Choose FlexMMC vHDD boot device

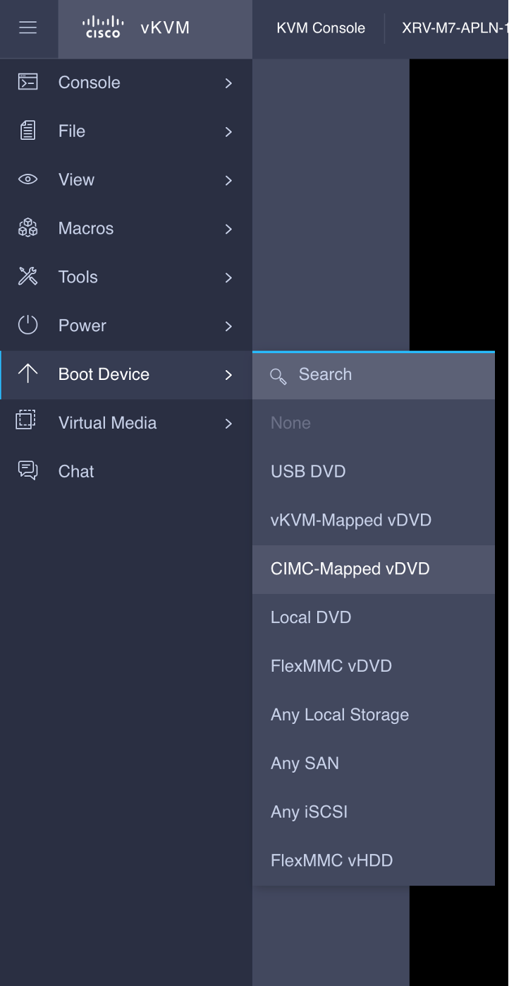click(x=374, y=861)
